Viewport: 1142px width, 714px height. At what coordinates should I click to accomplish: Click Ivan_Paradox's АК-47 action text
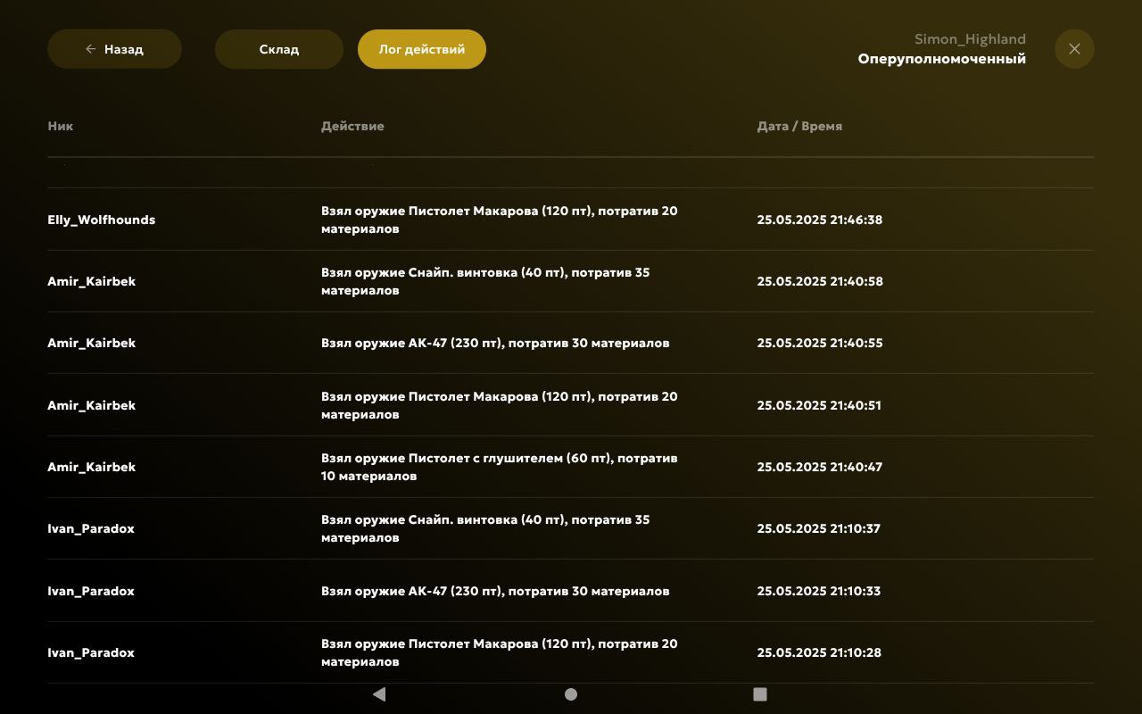tap(495, 591)
